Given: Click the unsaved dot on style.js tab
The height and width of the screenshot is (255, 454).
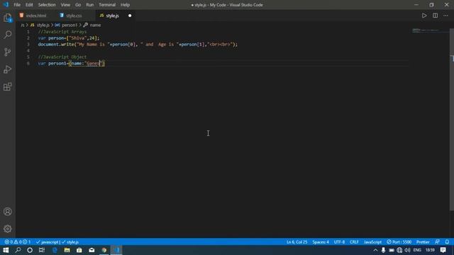Looking at the screenshot, I should 130,16.
